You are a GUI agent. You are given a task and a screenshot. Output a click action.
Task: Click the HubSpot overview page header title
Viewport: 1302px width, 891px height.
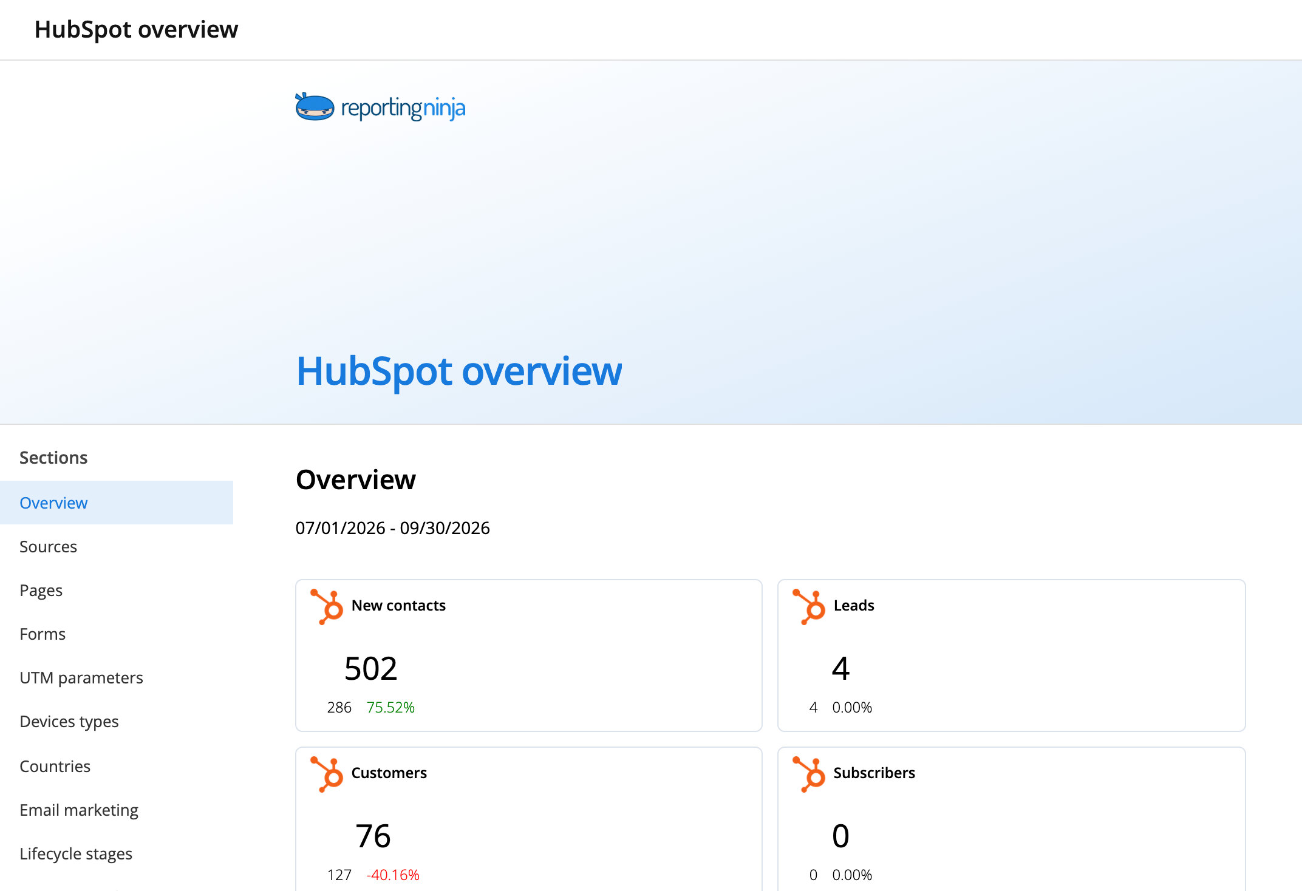136,29
